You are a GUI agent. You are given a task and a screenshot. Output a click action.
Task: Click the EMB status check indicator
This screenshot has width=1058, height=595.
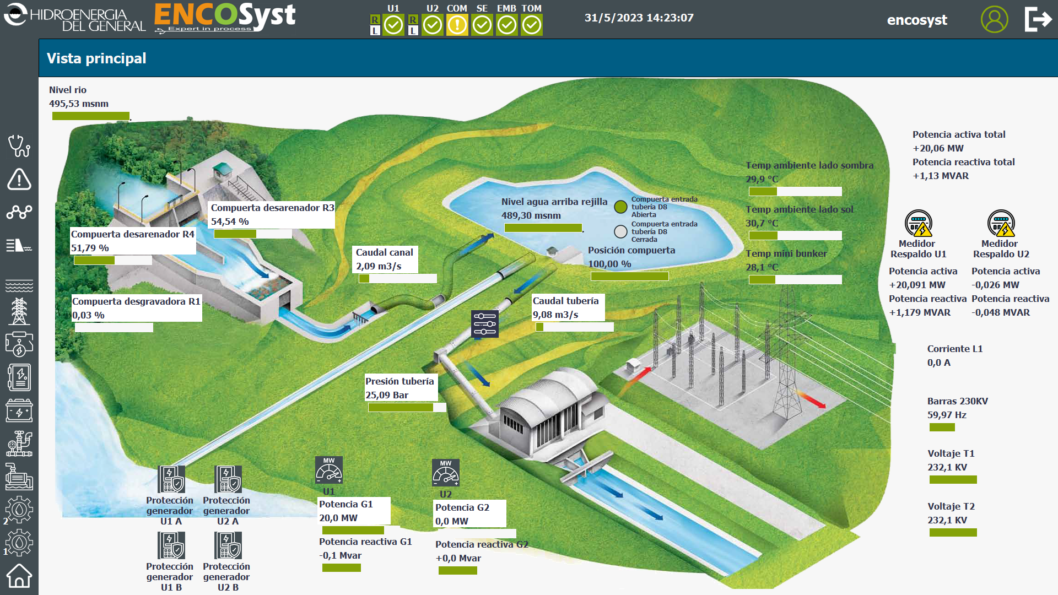point(507,25)
